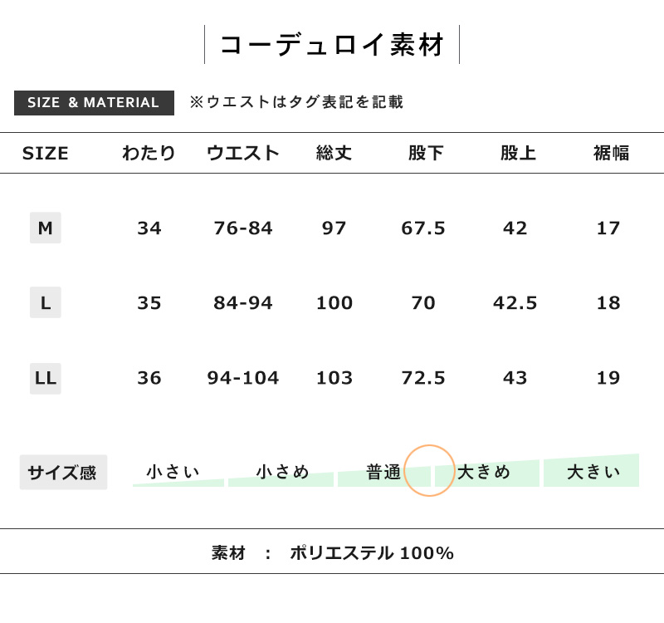This screenshot has width=664, height=623.
Task: Click the orange circle size marker
Action: tap(429, 470)
